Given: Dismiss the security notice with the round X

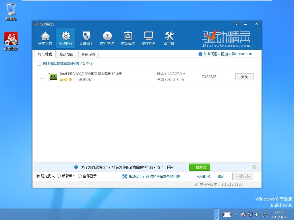Looking at the screenshot, I should (x=254, y=167).
